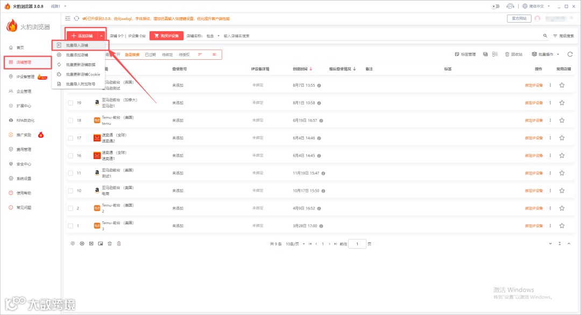This screenshot has height=315, width=581.
Task: Go to next page arrow in pagination
Action: [329, 244]
